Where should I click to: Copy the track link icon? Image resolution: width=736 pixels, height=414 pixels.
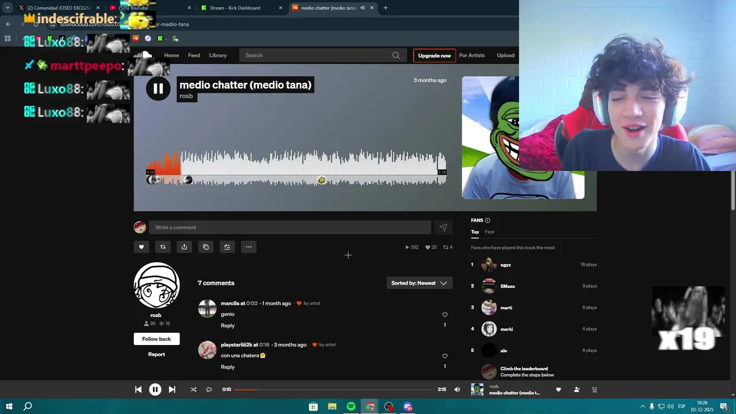point(206,247)
